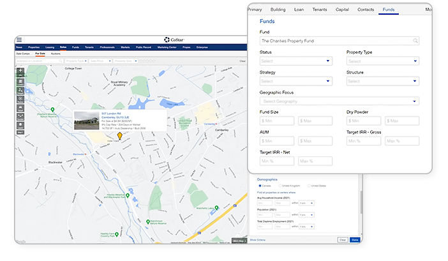
Task: Click the orange property map pin
Action: coord(119,135)
